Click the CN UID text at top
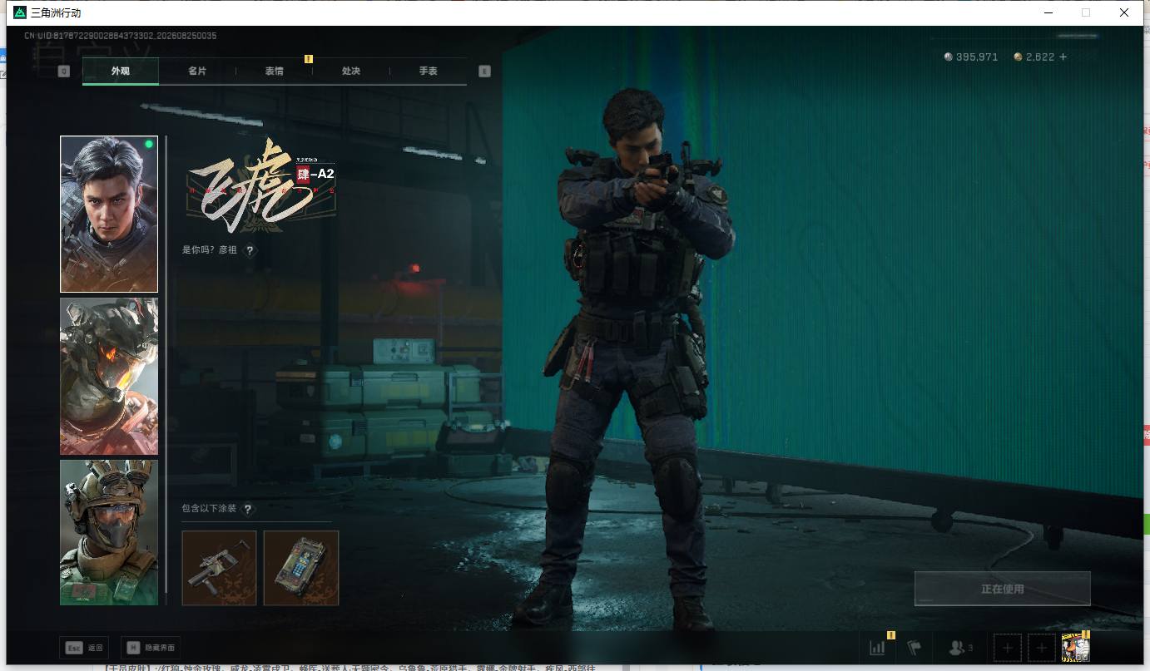Image resolution: width=1150 pixels, height=671 pixels. tap(120, 36)
